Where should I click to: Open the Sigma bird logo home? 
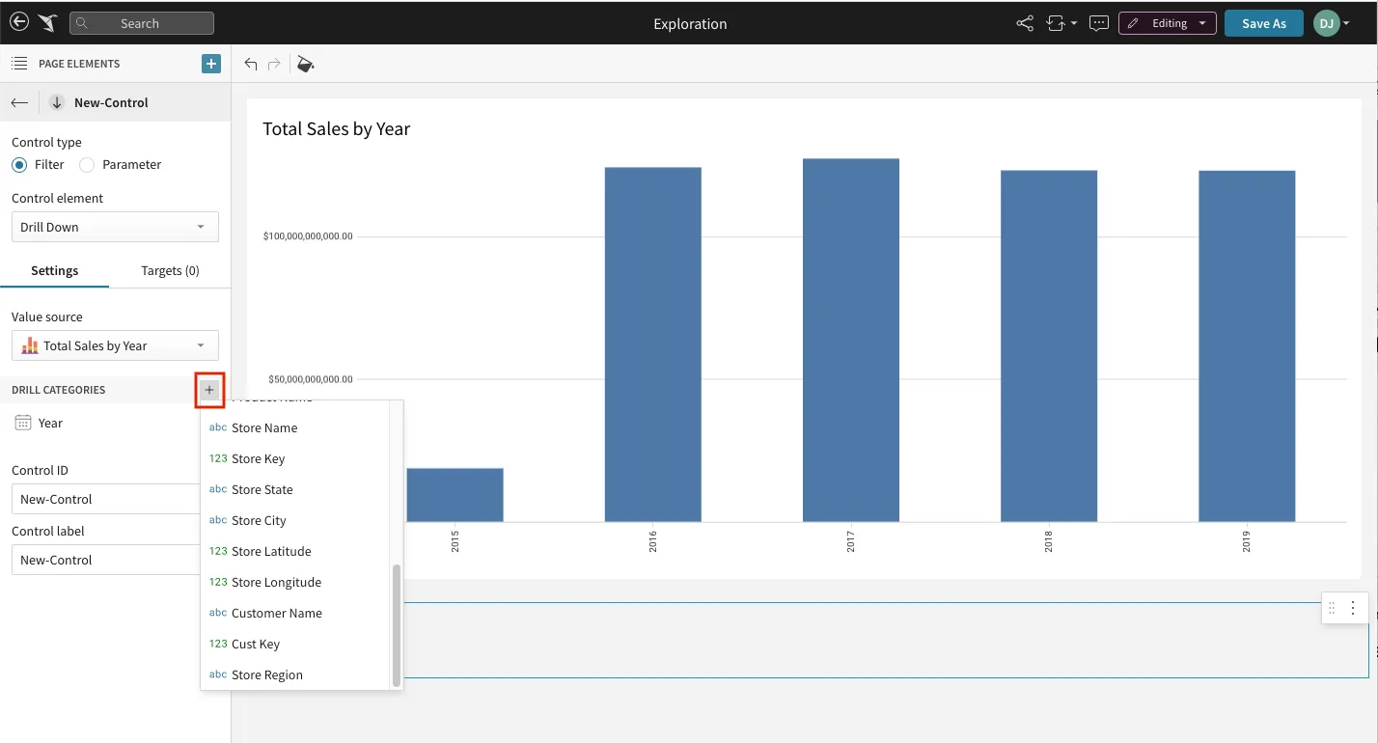(x=47, y=23)
